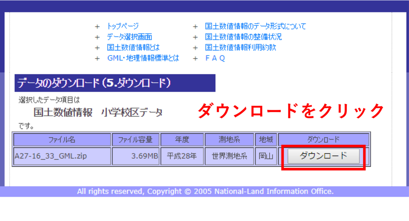Open the 国土数値情報とは link
This screenshot has width=409, height=221.
(x=133, y=47)
